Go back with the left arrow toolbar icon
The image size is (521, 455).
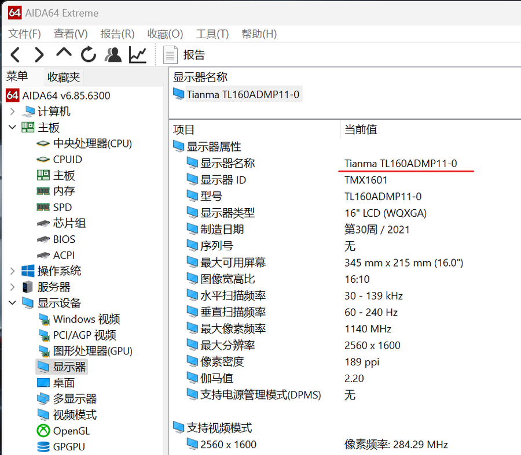15,55
